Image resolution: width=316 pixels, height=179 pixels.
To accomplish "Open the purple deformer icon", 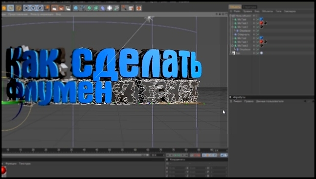I will tap(103, 8).
